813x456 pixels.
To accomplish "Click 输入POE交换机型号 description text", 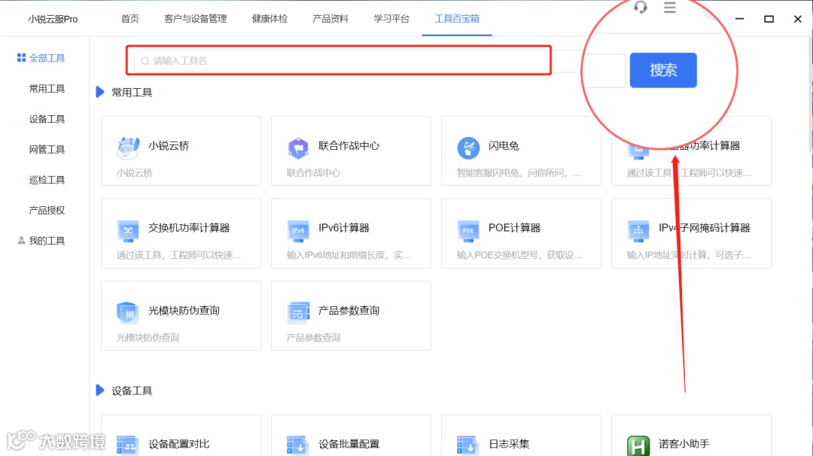I will point(519,255).
